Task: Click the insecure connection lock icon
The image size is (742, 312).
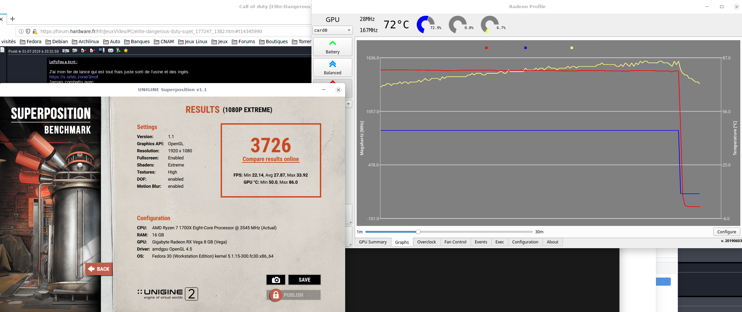Action: (35, 31)
